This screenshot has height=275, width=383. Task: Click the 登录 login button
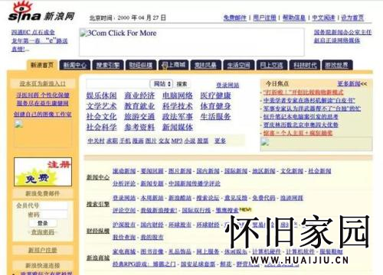point(43,223)
